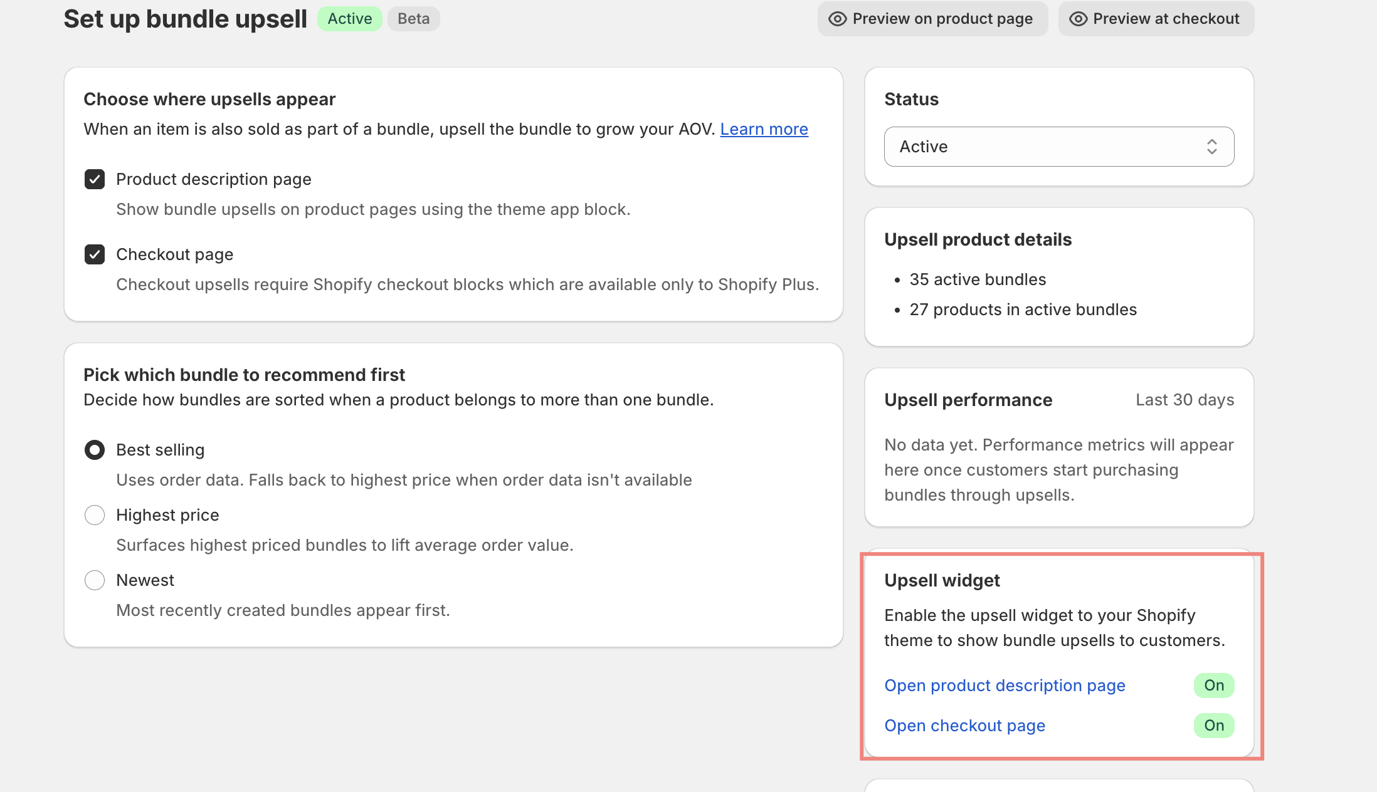Click the 'Last 30 days' label
The width and height of the screenshot is (1377, 792).
(1184, 400)
